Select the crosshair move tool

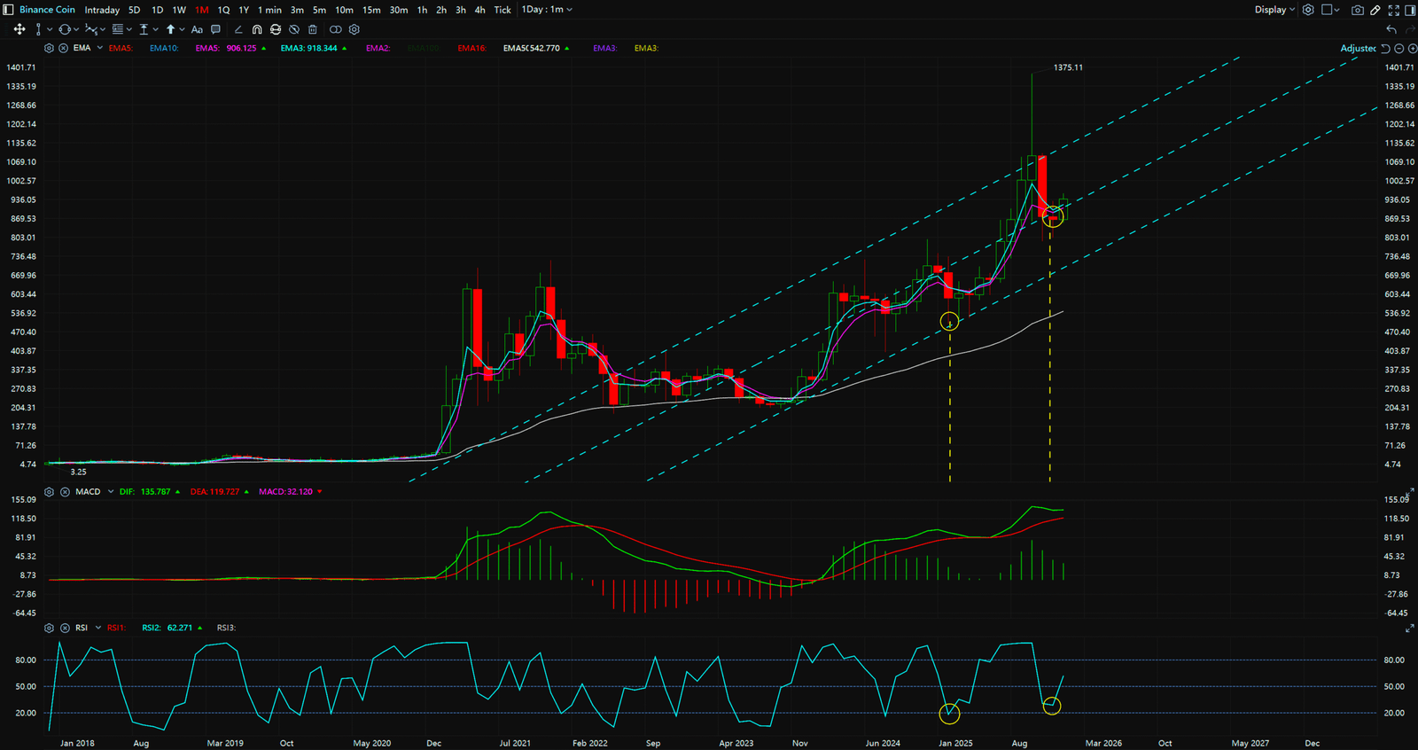(19, 29)
